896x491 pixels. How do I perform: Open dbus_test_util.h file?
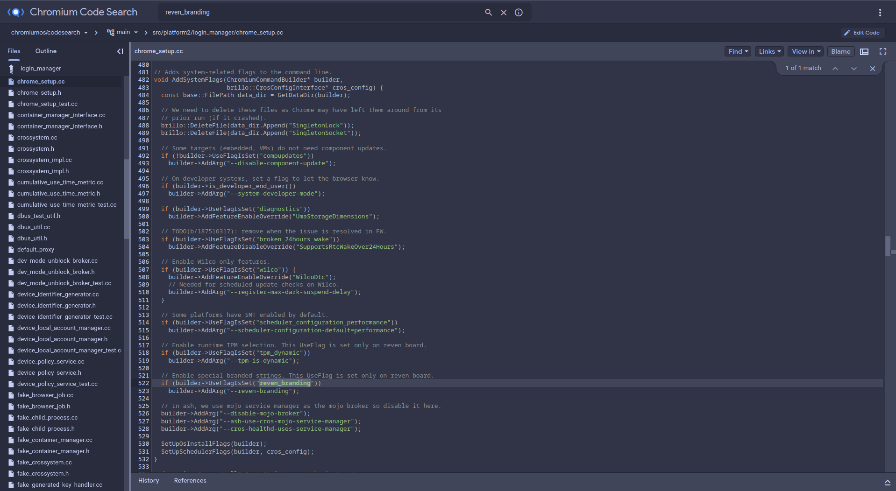pyautogui.click(x=39, y=216)
